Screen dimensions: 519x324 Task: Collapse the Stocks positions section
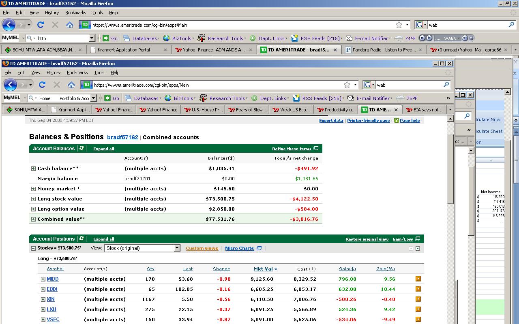point(34,248)
